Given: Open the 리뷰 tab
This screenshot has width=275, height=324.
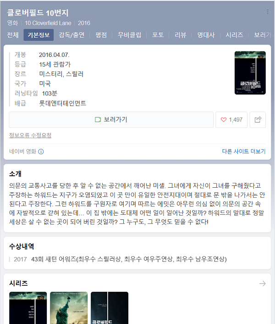Looking at the screenshot, I should (x=180, y=35).
